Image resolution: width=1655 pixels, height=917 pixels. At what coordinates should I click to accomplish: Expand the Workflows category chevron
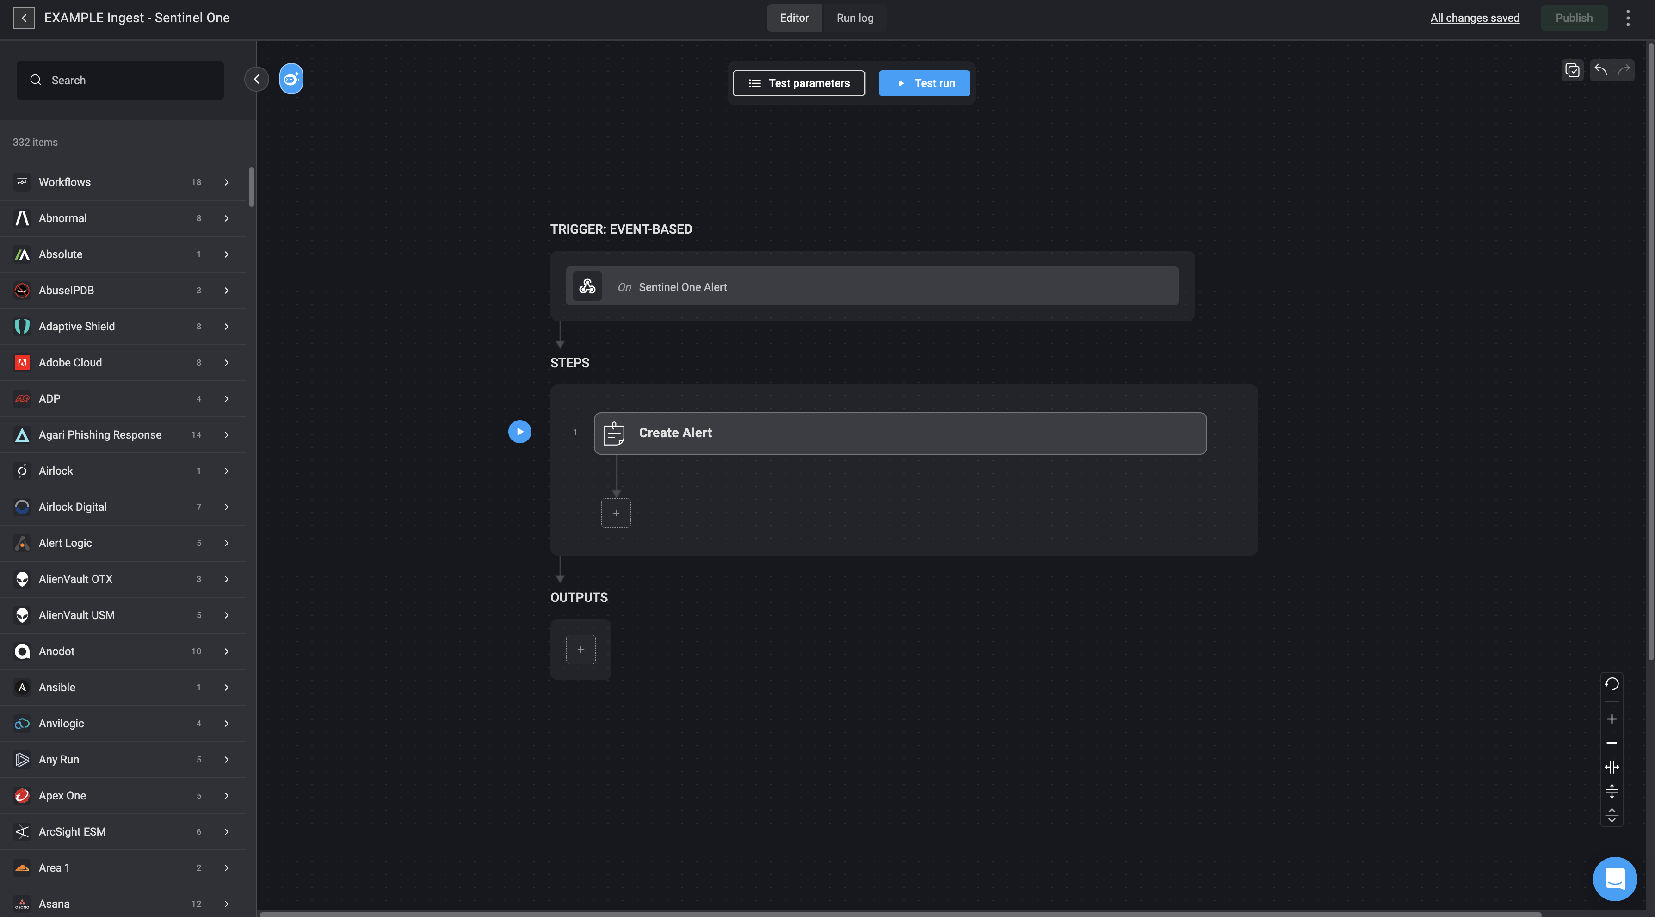point(226,182)
